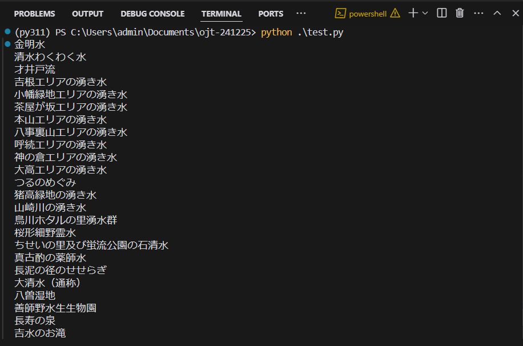The height and width of the screenshot is (346, 523).
Task: Click the prompt path C:\Users\admin\Documents\ojt-241225
Action: (161, 33)
